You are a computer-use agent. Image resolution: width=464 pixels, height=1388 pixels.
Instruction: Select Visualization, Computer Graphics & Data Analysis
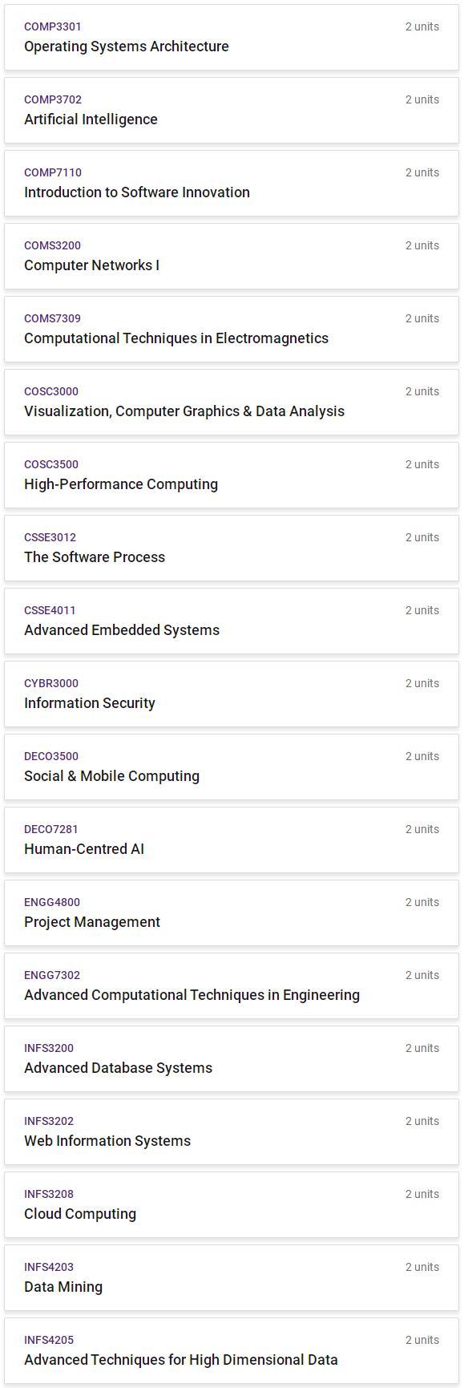[232, 403]
